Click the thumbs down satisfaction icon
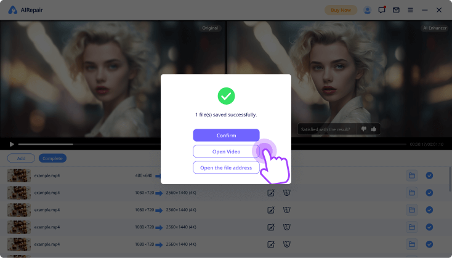This screenshot has height=258, width=452. click(364, 129)
